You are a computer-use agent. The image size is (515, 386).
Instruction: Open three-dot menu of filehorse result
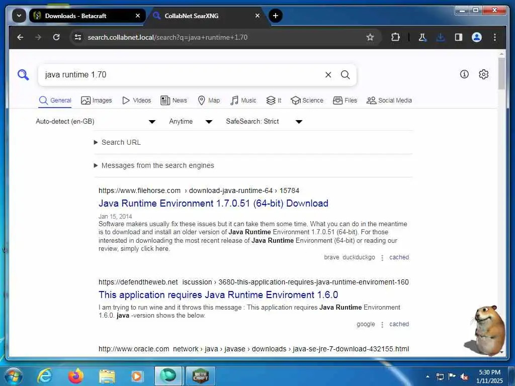[x=382, y=258]
